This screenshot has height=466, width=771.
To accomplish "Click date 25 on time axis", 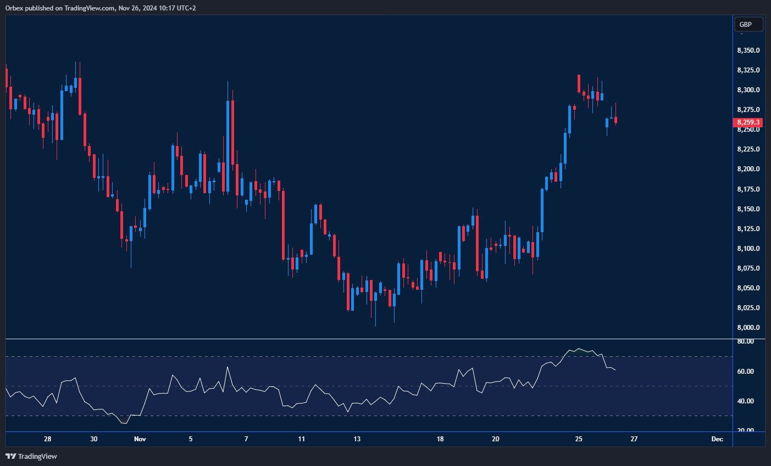I will [579, 439].
